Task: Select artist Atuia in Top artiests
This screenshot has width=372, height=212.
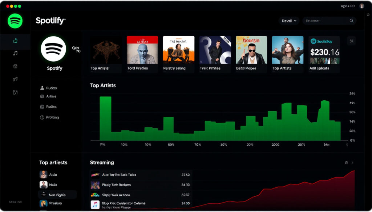Action: pos(57,175)
